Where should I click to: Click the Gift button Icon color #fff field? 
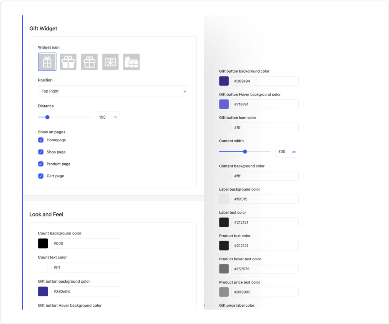tap(265, 128)
